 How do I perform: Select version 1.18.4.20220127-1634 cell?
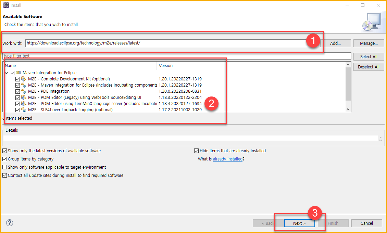[x=180, y=104]
